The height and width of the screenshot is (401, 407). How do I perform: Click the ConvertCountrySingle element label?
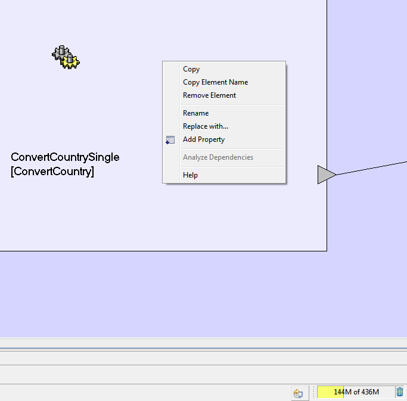[x=65, y=157]
